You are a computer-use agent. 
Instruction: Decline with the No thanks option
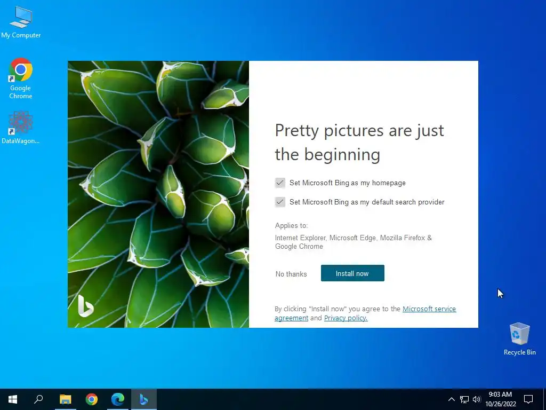coord(291,274)
